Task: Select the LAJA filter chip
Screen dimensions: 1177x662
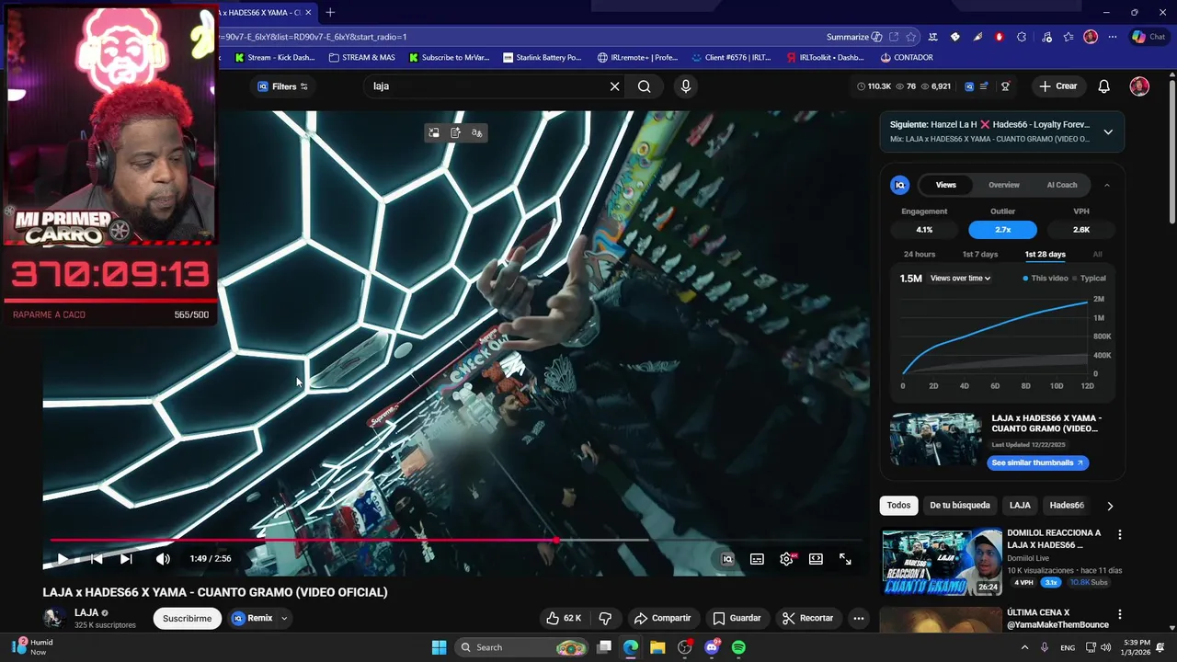Action: pyautogui.click(x=1020, y=506)
